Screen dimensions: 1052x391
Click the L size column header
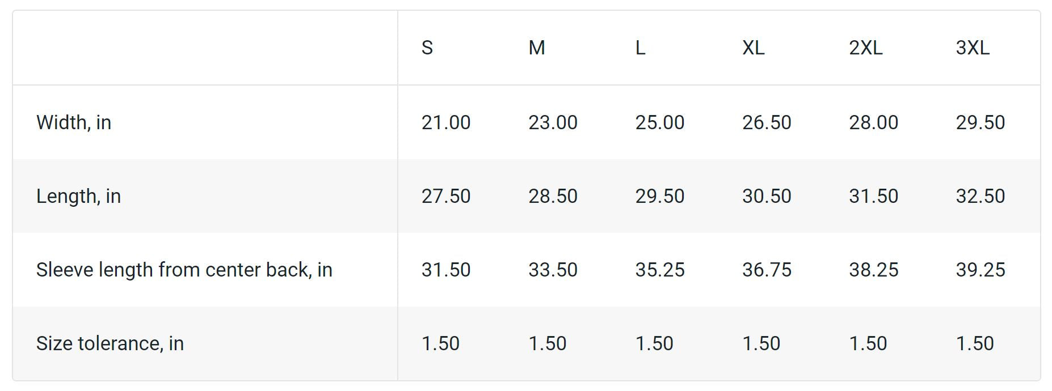tap(640, 48)
